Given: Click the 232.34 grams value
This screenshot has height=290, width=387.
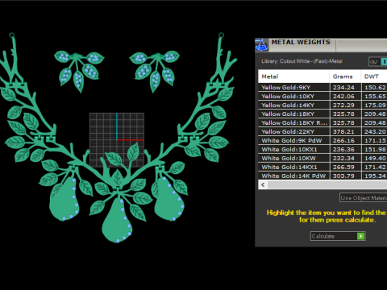Looking at the screenshot, I should (343, 158).
